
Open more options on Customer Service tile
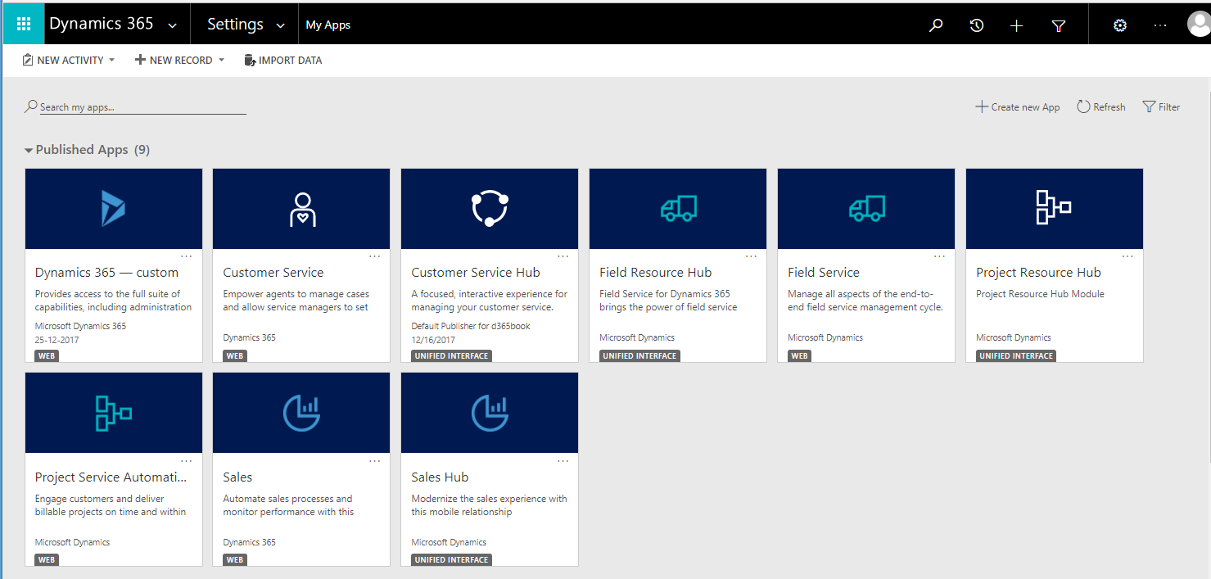coord(375,256)
